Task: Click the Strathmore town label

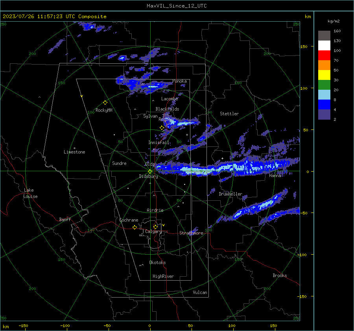Action: (191, 233)
